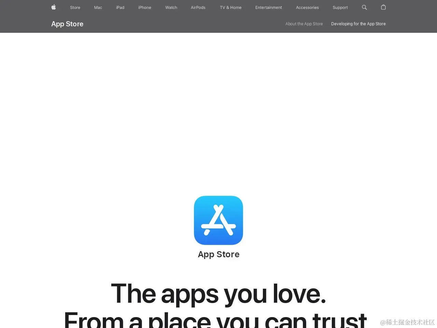Viewport: 437px width, 328px height.
Task: Open the iPhone navigation link
Action: pyautogui.click(x=145, y=8)
